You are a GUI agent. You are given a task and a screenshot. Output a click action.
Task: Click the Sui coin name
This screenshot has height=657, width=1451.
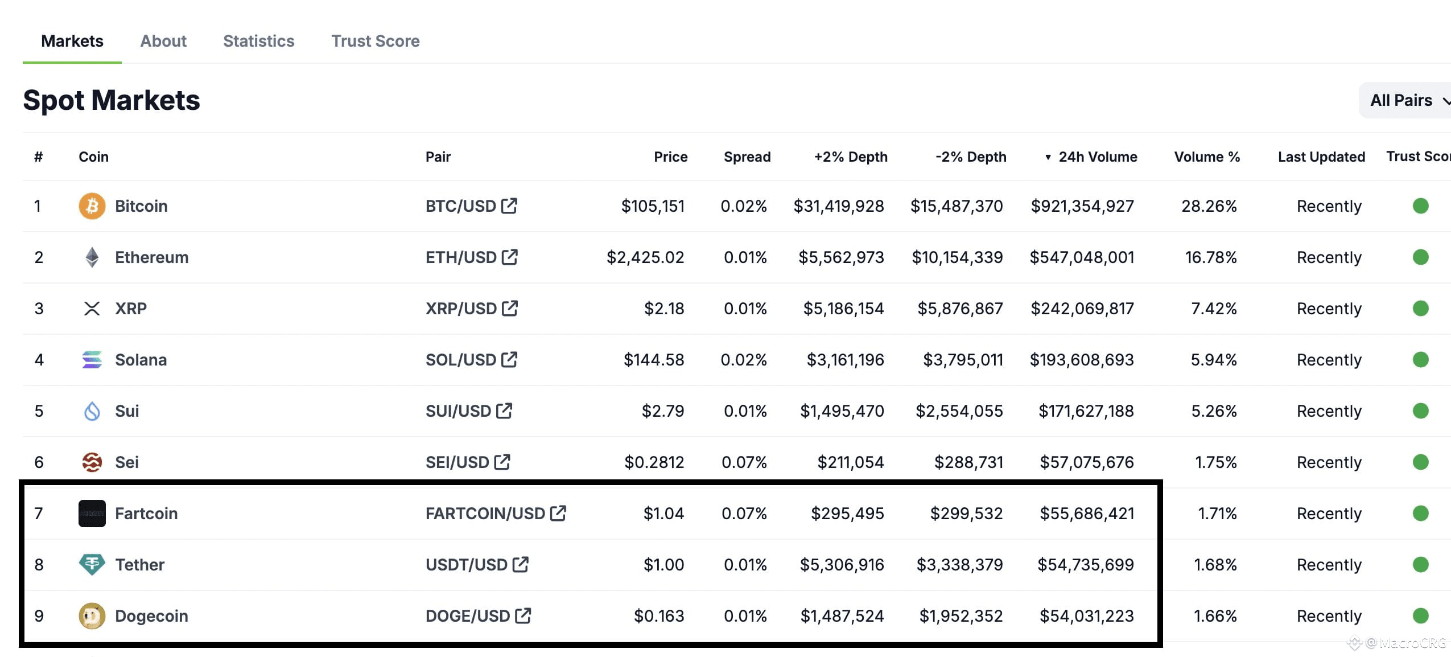127,411
